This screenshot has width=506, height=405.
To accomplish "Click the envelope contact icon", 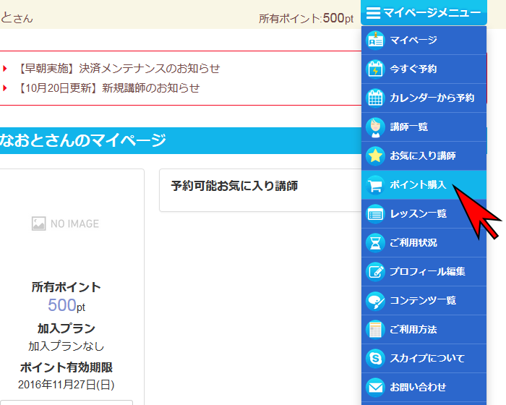I will 375,387.
